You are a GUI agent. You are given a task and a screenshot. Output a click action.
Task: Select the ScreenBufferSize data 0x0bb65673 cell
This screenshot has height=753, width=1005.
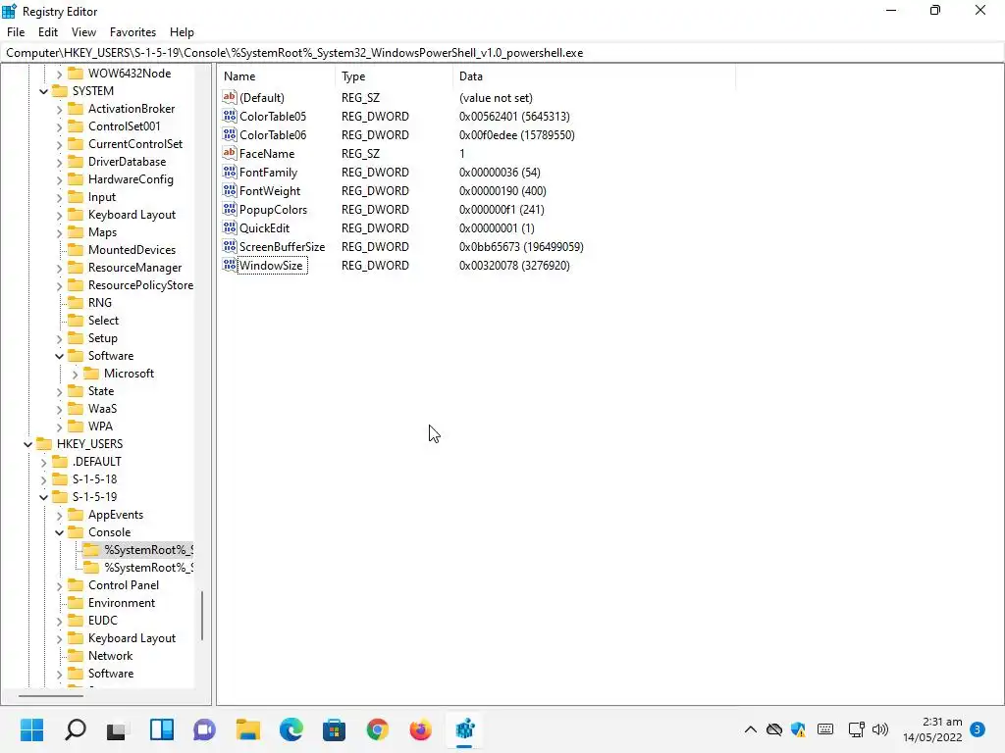(x=521, y=247)
